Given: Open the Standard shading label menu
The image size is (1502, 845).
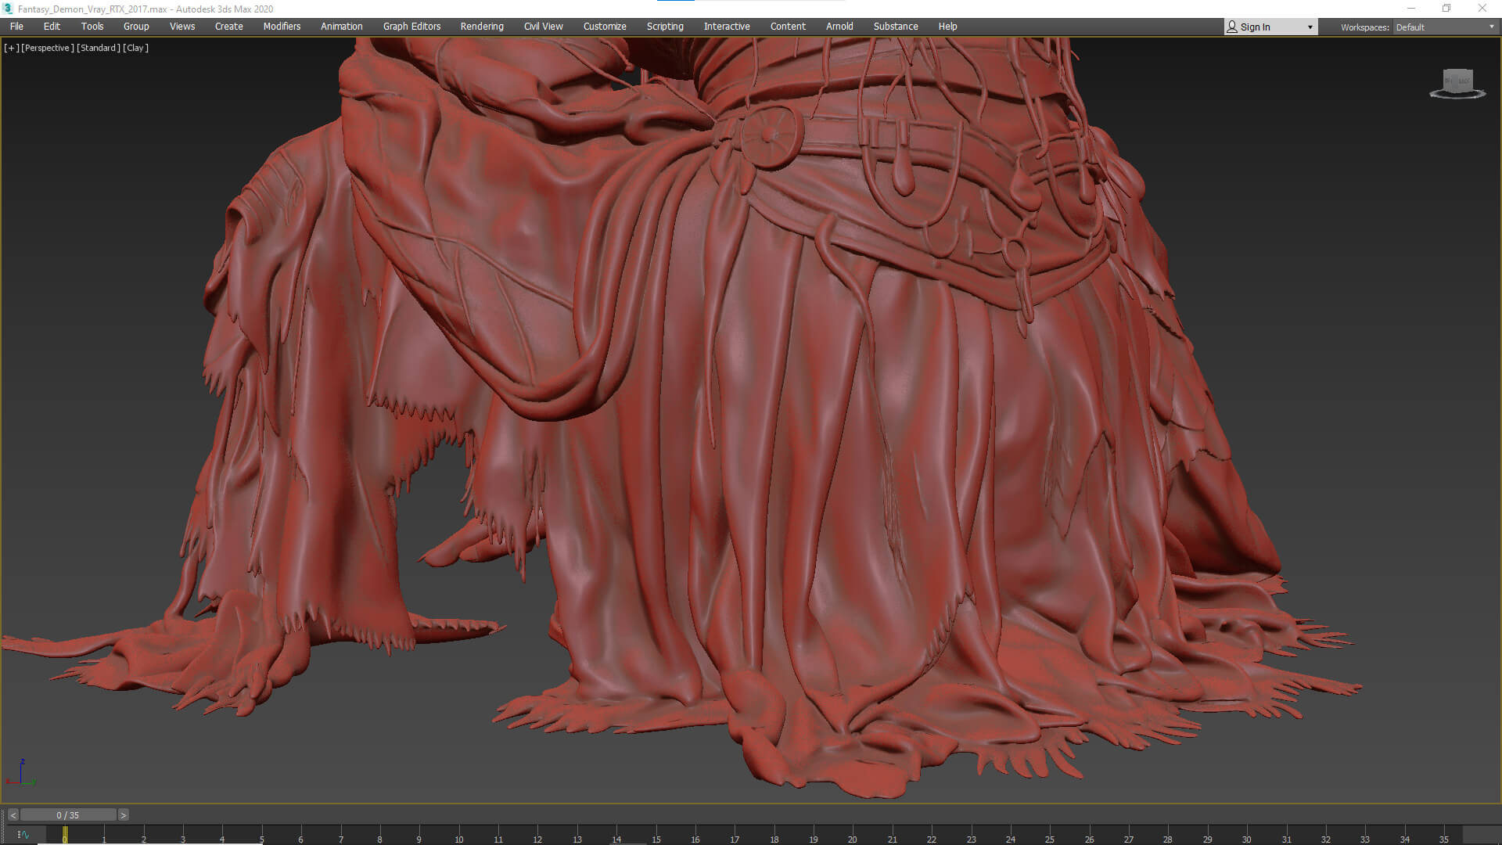Looking at the screenshot, I should (99, 48).
